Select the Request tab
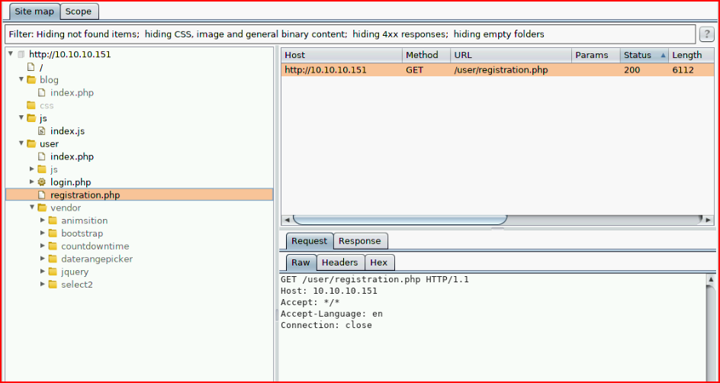 pyautogui.click(x=310, y=240)
